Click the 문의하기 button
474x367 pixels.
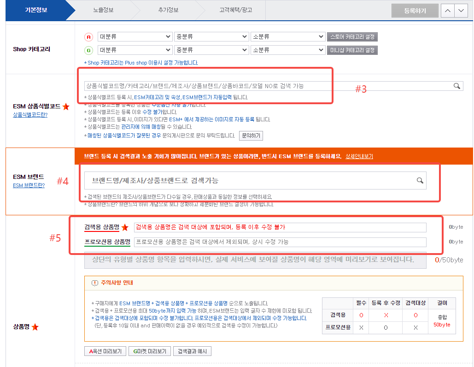coord(251,135)
